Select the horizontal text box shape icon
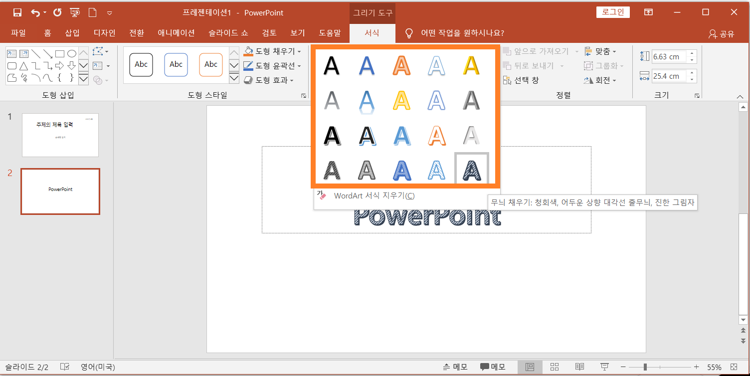This screenshot has width=750, height=376. pyautogui.click(x=11, y=54)
